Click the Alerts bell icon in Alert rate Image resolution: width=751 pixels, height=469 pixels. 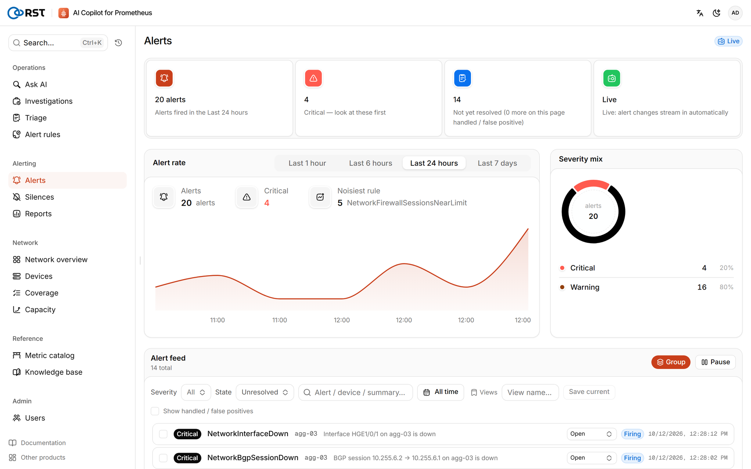pos(164,197)
